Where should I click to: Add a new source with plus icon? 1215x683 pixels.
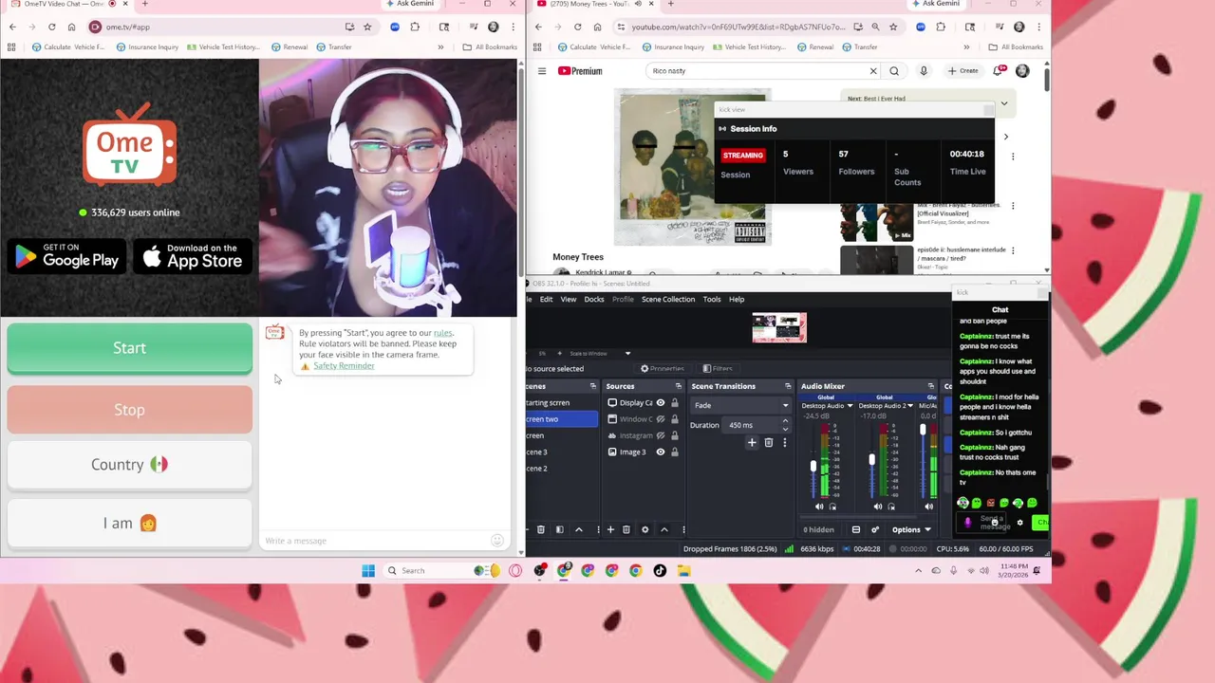[x=610, y=530]
